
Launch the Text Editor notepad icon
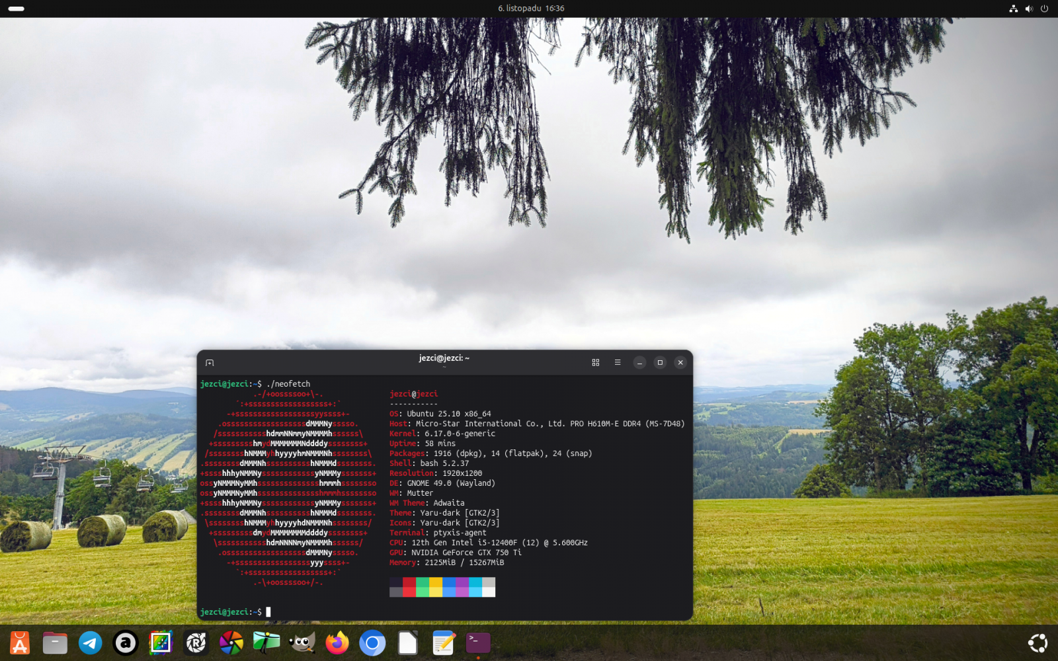(x=443, y=642)
